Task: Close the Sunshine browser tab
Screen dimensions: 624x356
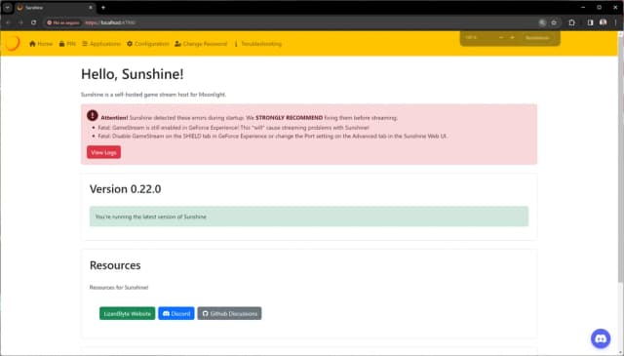Action: click(x=91, y=8)
